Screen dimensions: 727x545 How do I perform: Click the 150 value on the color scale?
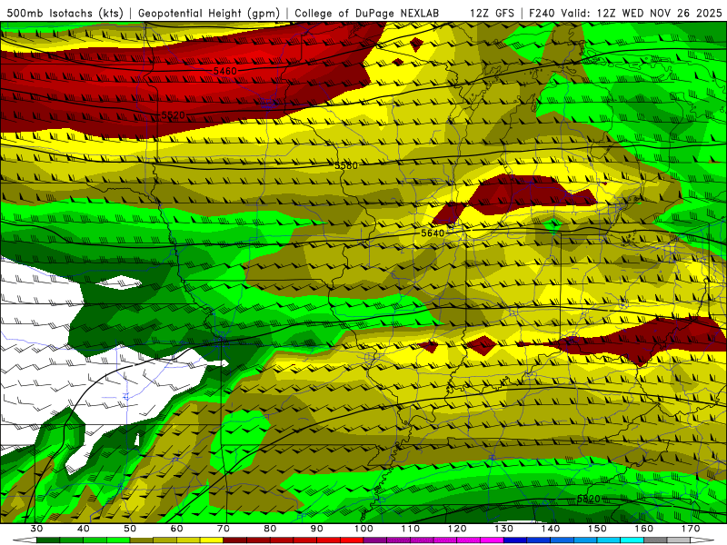click(x=597, y=529)
